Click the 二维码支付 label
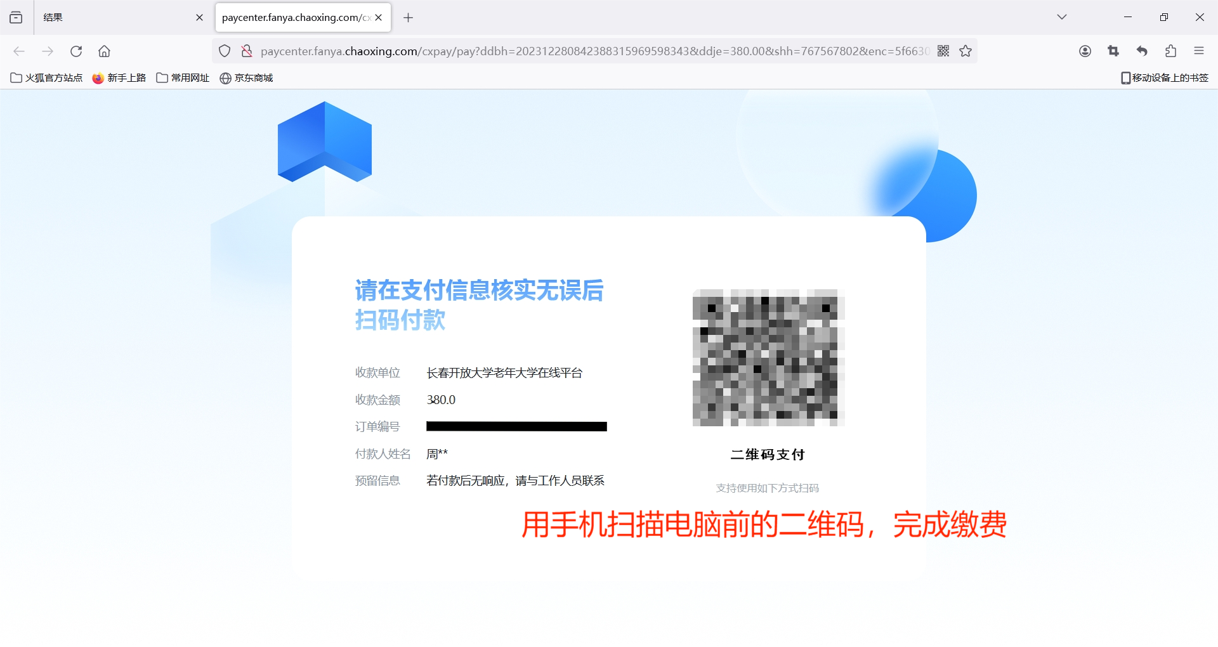 (768, 455)
